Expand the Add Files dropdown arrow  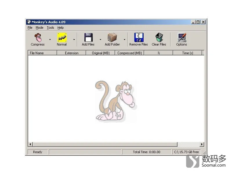tap(100, 39)
